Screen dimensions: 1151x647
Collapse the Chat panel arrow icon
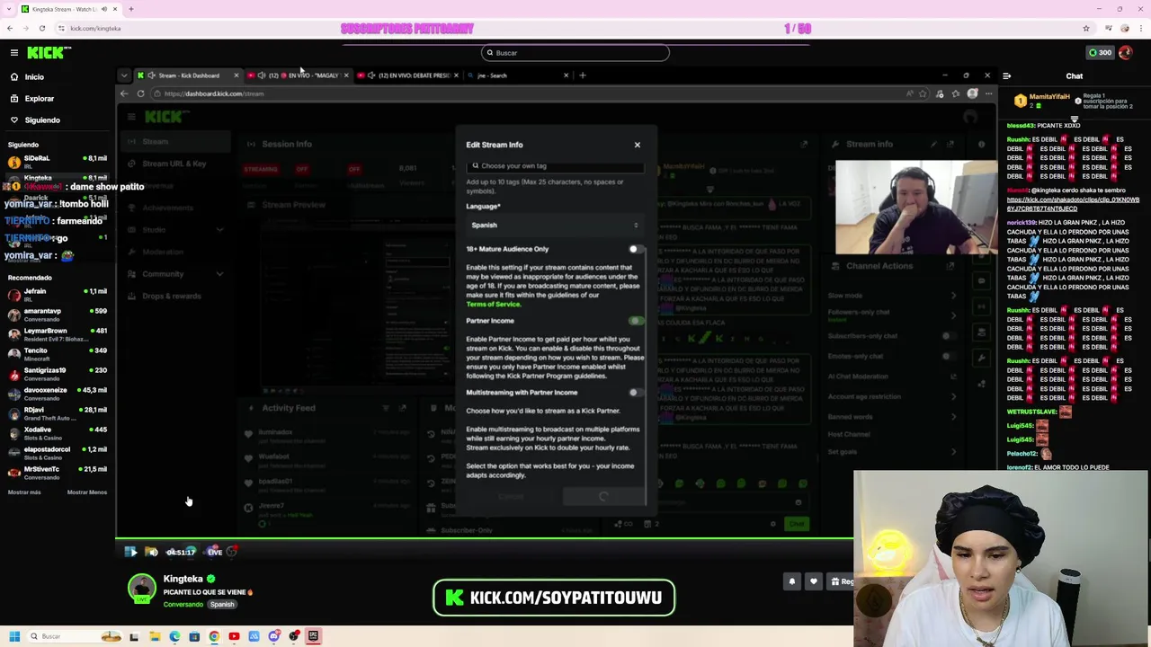(x=1006, y=76)
